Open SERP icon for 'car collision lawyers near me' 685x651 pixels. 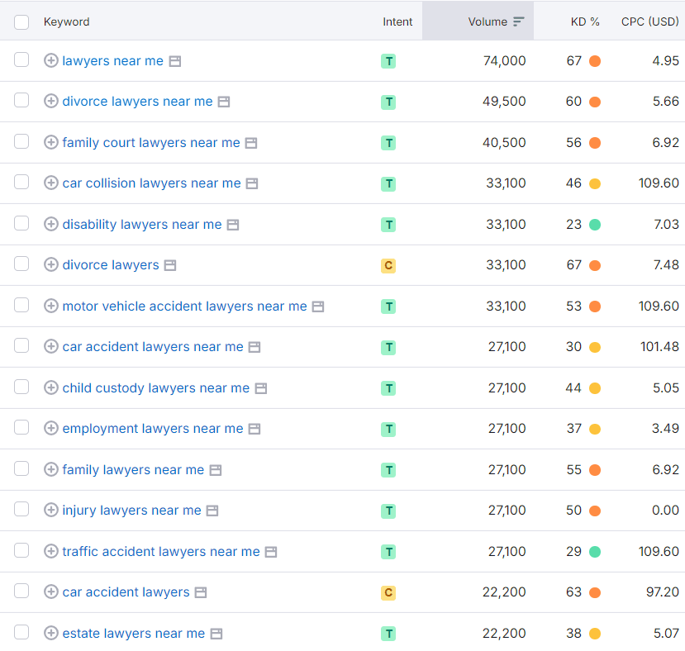click(252, 183)
